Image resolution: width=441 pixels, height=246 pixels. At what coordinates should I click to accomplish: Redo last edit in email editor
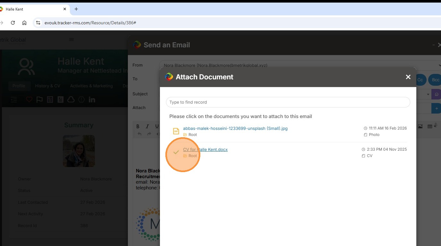(x=149, y=134)
